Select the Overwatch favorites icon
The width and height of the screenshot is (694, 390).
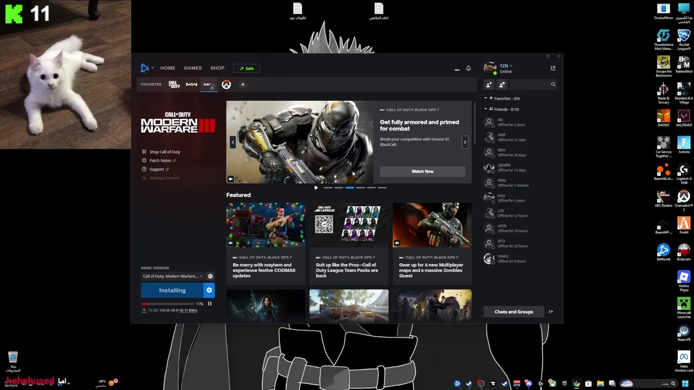pyautogui.click(x=226, y=84)
